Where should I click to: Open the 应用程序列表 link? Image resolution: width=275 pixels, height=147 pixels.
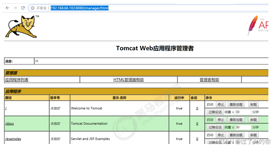pyautogui.click(x=17, y=80)
